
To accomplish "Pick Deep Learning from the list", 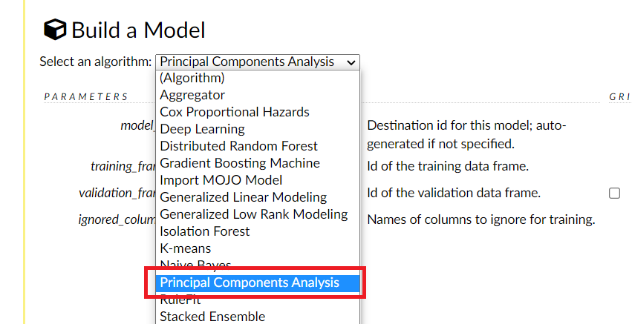I will pyautogui.click(x=202, y=129).
